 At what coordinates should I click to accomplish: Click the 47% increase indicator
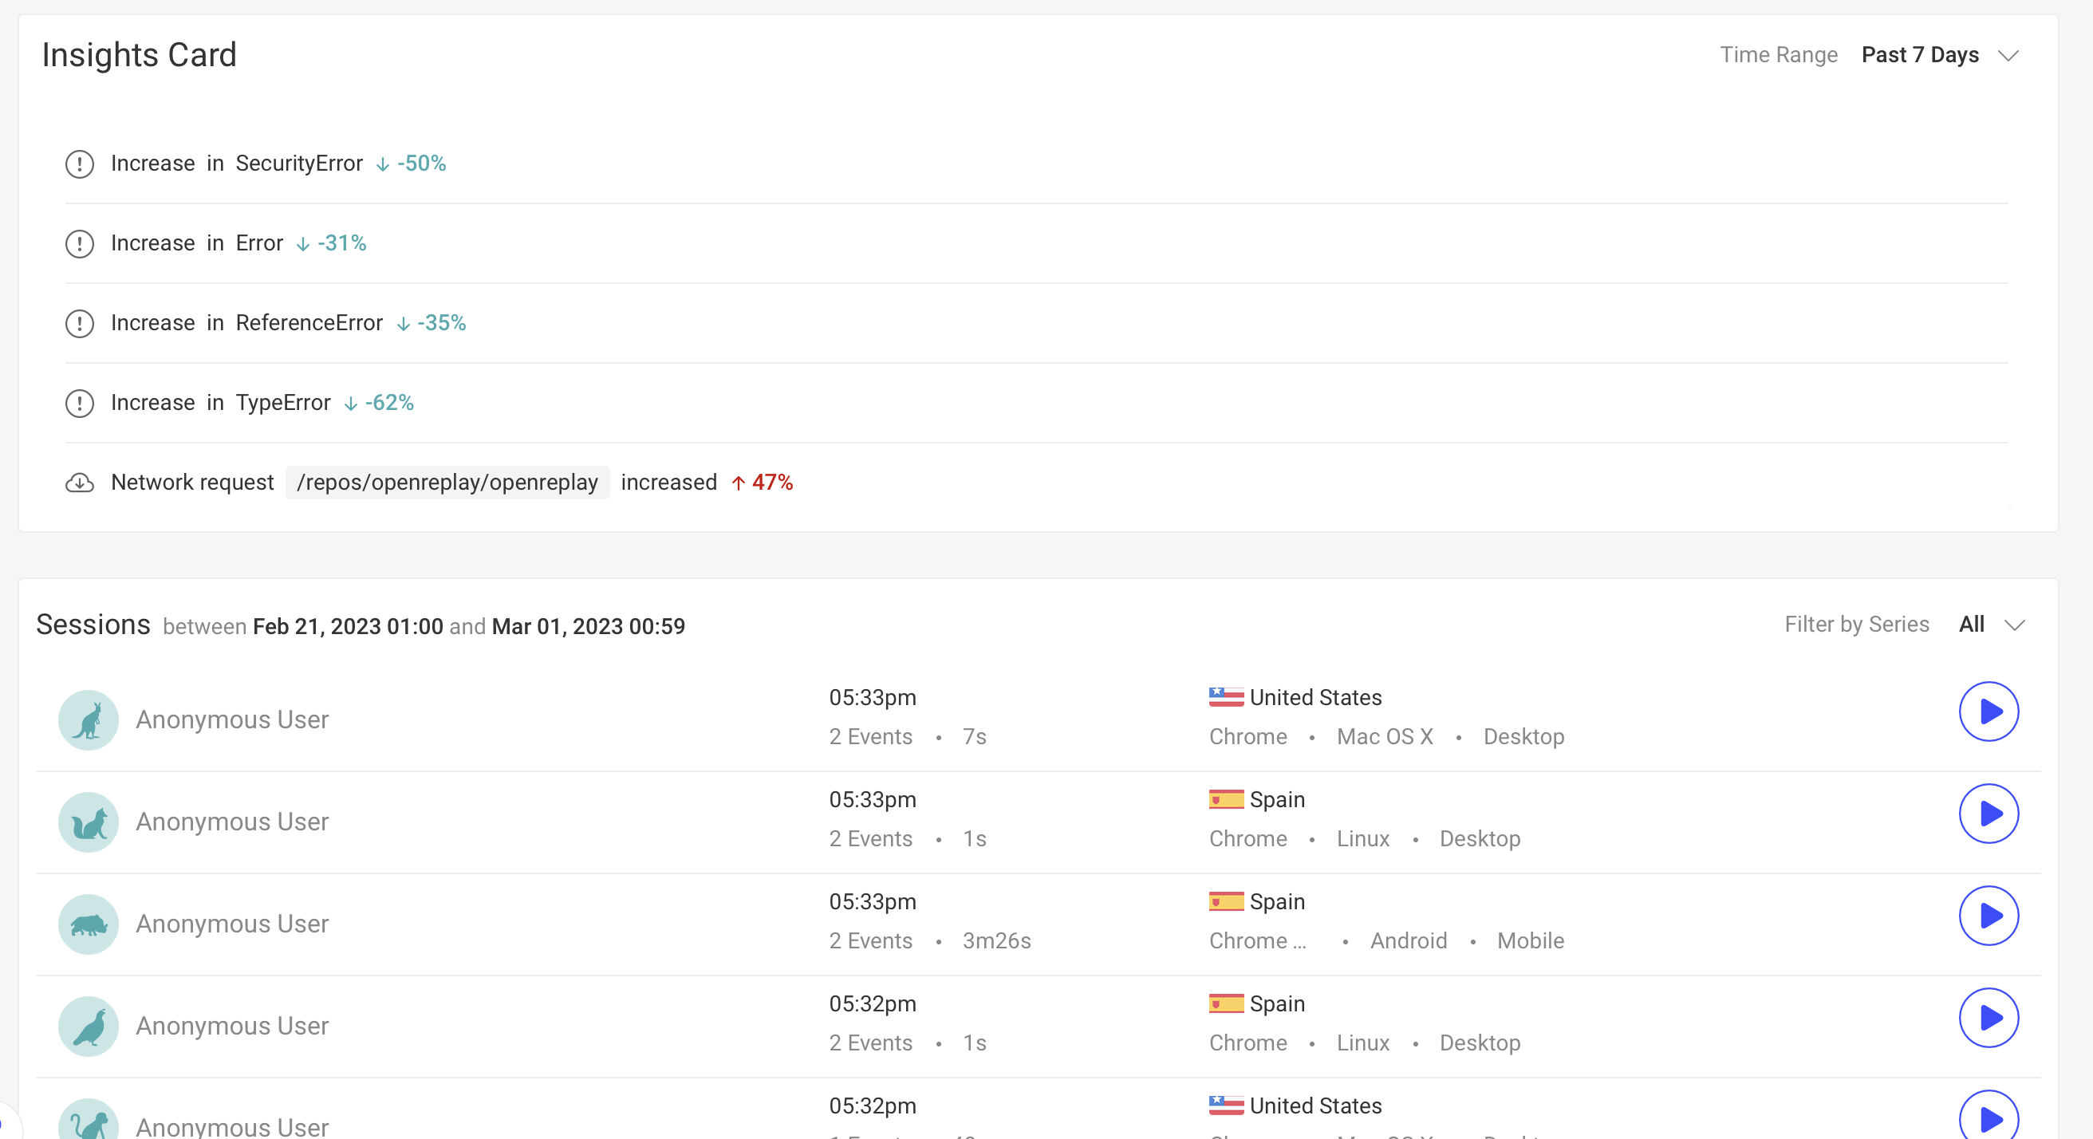762,483
